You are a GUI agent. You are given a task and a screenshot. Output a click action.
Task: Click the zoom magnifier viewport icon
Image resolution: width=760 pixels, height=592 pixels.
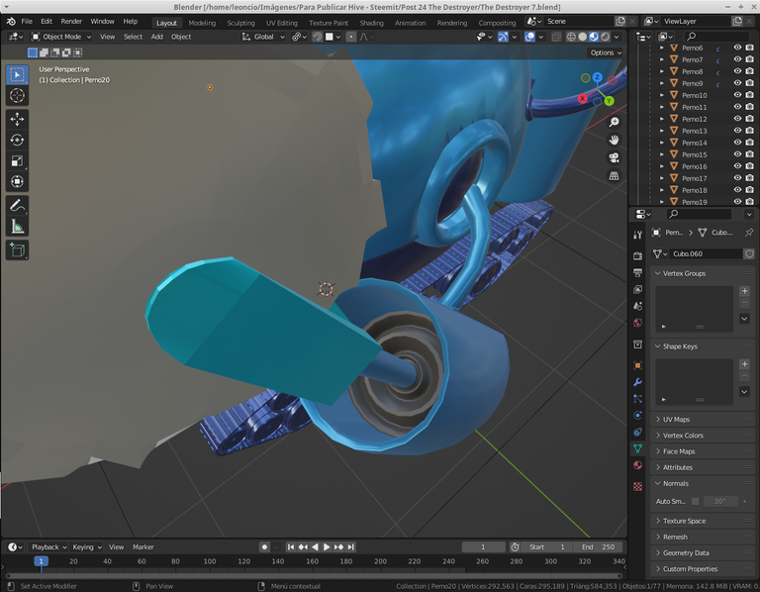(x=615, y=122)
